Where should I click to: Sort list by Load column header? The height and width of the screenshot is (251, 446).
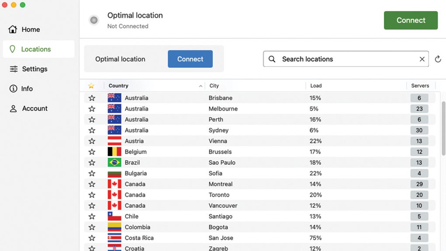pos(316,86)
